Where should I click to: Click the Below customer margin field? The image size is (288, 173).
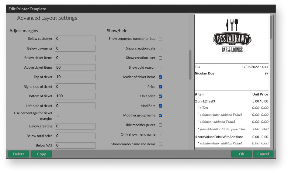click(x=75, y=39)
